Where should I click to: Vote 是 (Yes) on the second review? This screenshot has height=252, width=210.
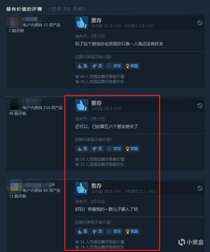pyautogui.click(x=82, y=149)
